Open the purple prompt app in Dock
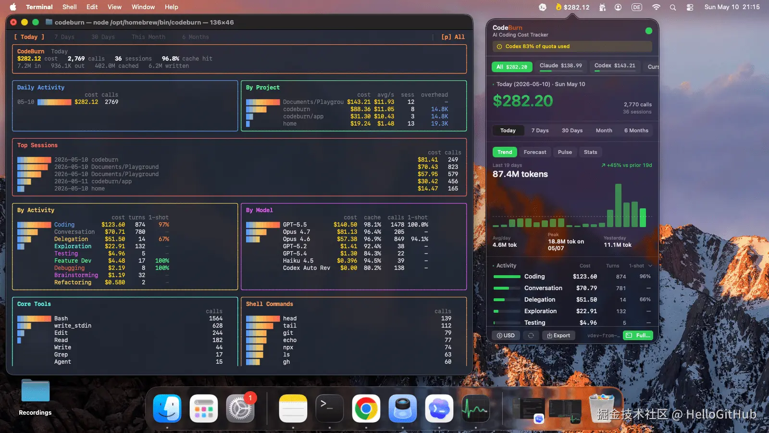769x433 pixels. point(439,408)
